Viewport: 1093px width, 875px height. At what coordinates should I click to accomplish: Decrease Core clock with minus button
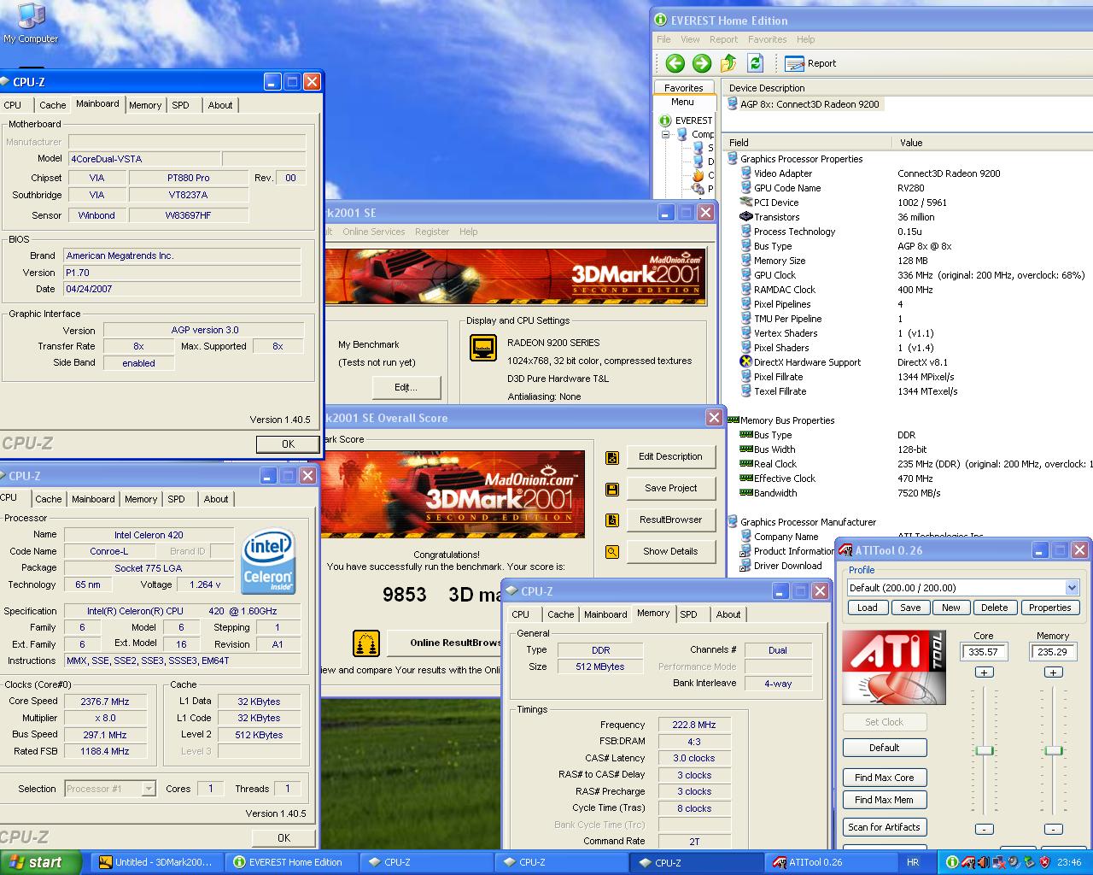coord(984,829)
